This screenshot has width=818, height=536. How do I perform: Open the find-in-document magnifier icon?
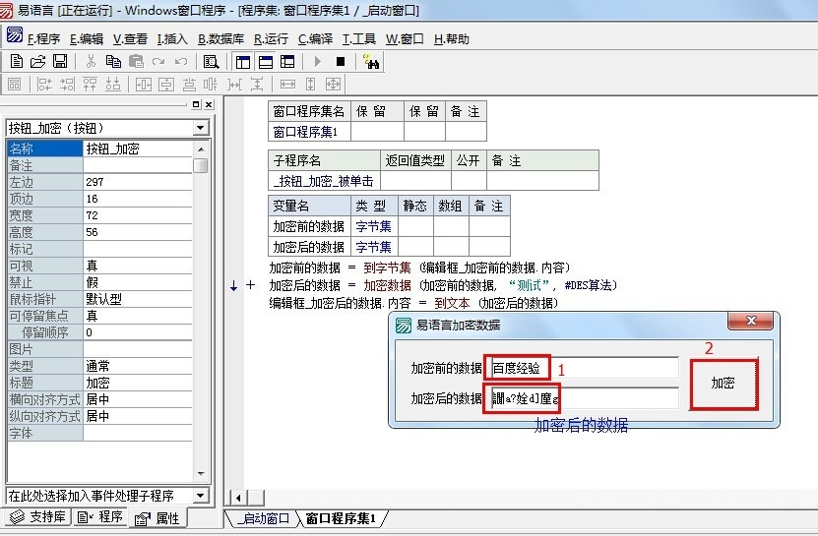click(x=211, y=62)
